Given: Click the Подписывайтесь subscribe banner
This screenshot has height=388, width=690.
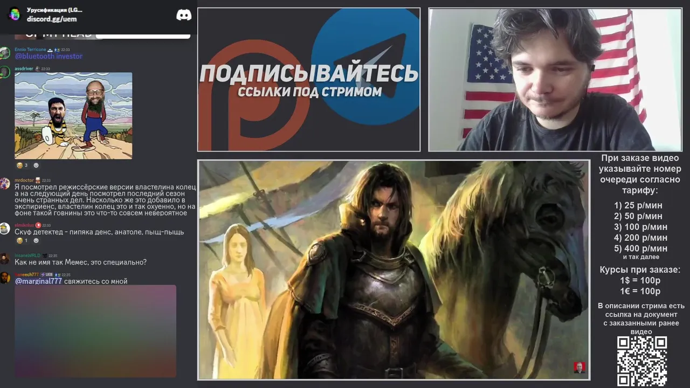Looking at the screenshot, I should (x=309, y=80).
